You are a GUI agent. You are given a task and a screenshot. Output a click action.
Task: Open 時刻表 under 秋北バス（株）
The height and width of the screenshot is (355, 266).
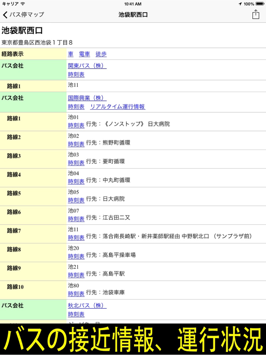(76, 314)
